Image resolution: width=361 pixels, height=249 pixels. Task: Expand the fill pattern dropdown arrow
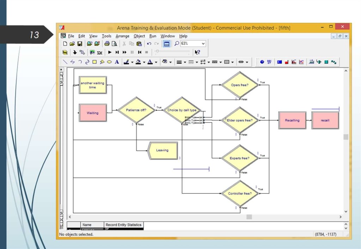pyautogui.click(x=233, y=62)
